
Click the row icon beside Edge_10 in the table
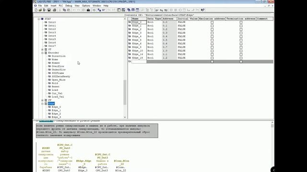pos(130,51)
